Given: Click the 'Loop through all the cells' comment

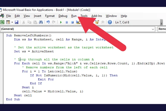Looking at the screenshot, I should tap(54, 59).
